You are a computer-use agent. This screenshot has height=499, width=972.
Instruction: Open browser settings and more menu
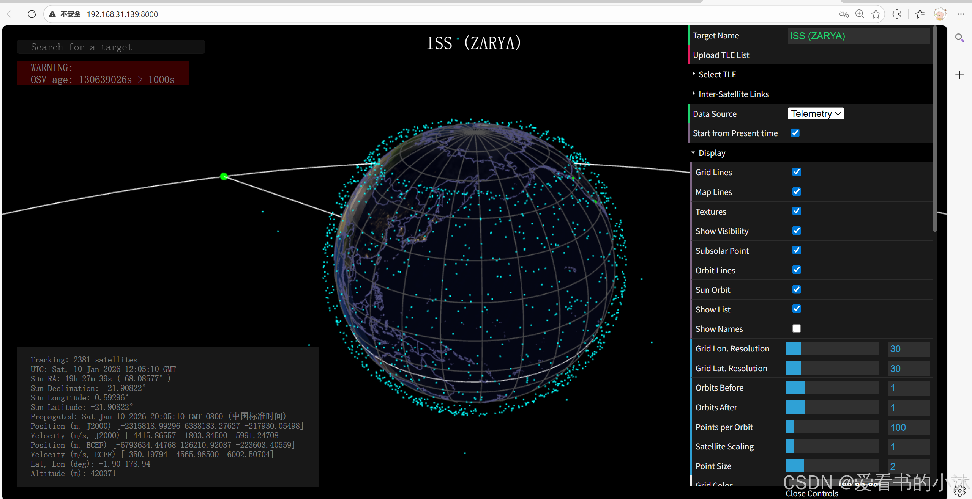tap(961, 14)
